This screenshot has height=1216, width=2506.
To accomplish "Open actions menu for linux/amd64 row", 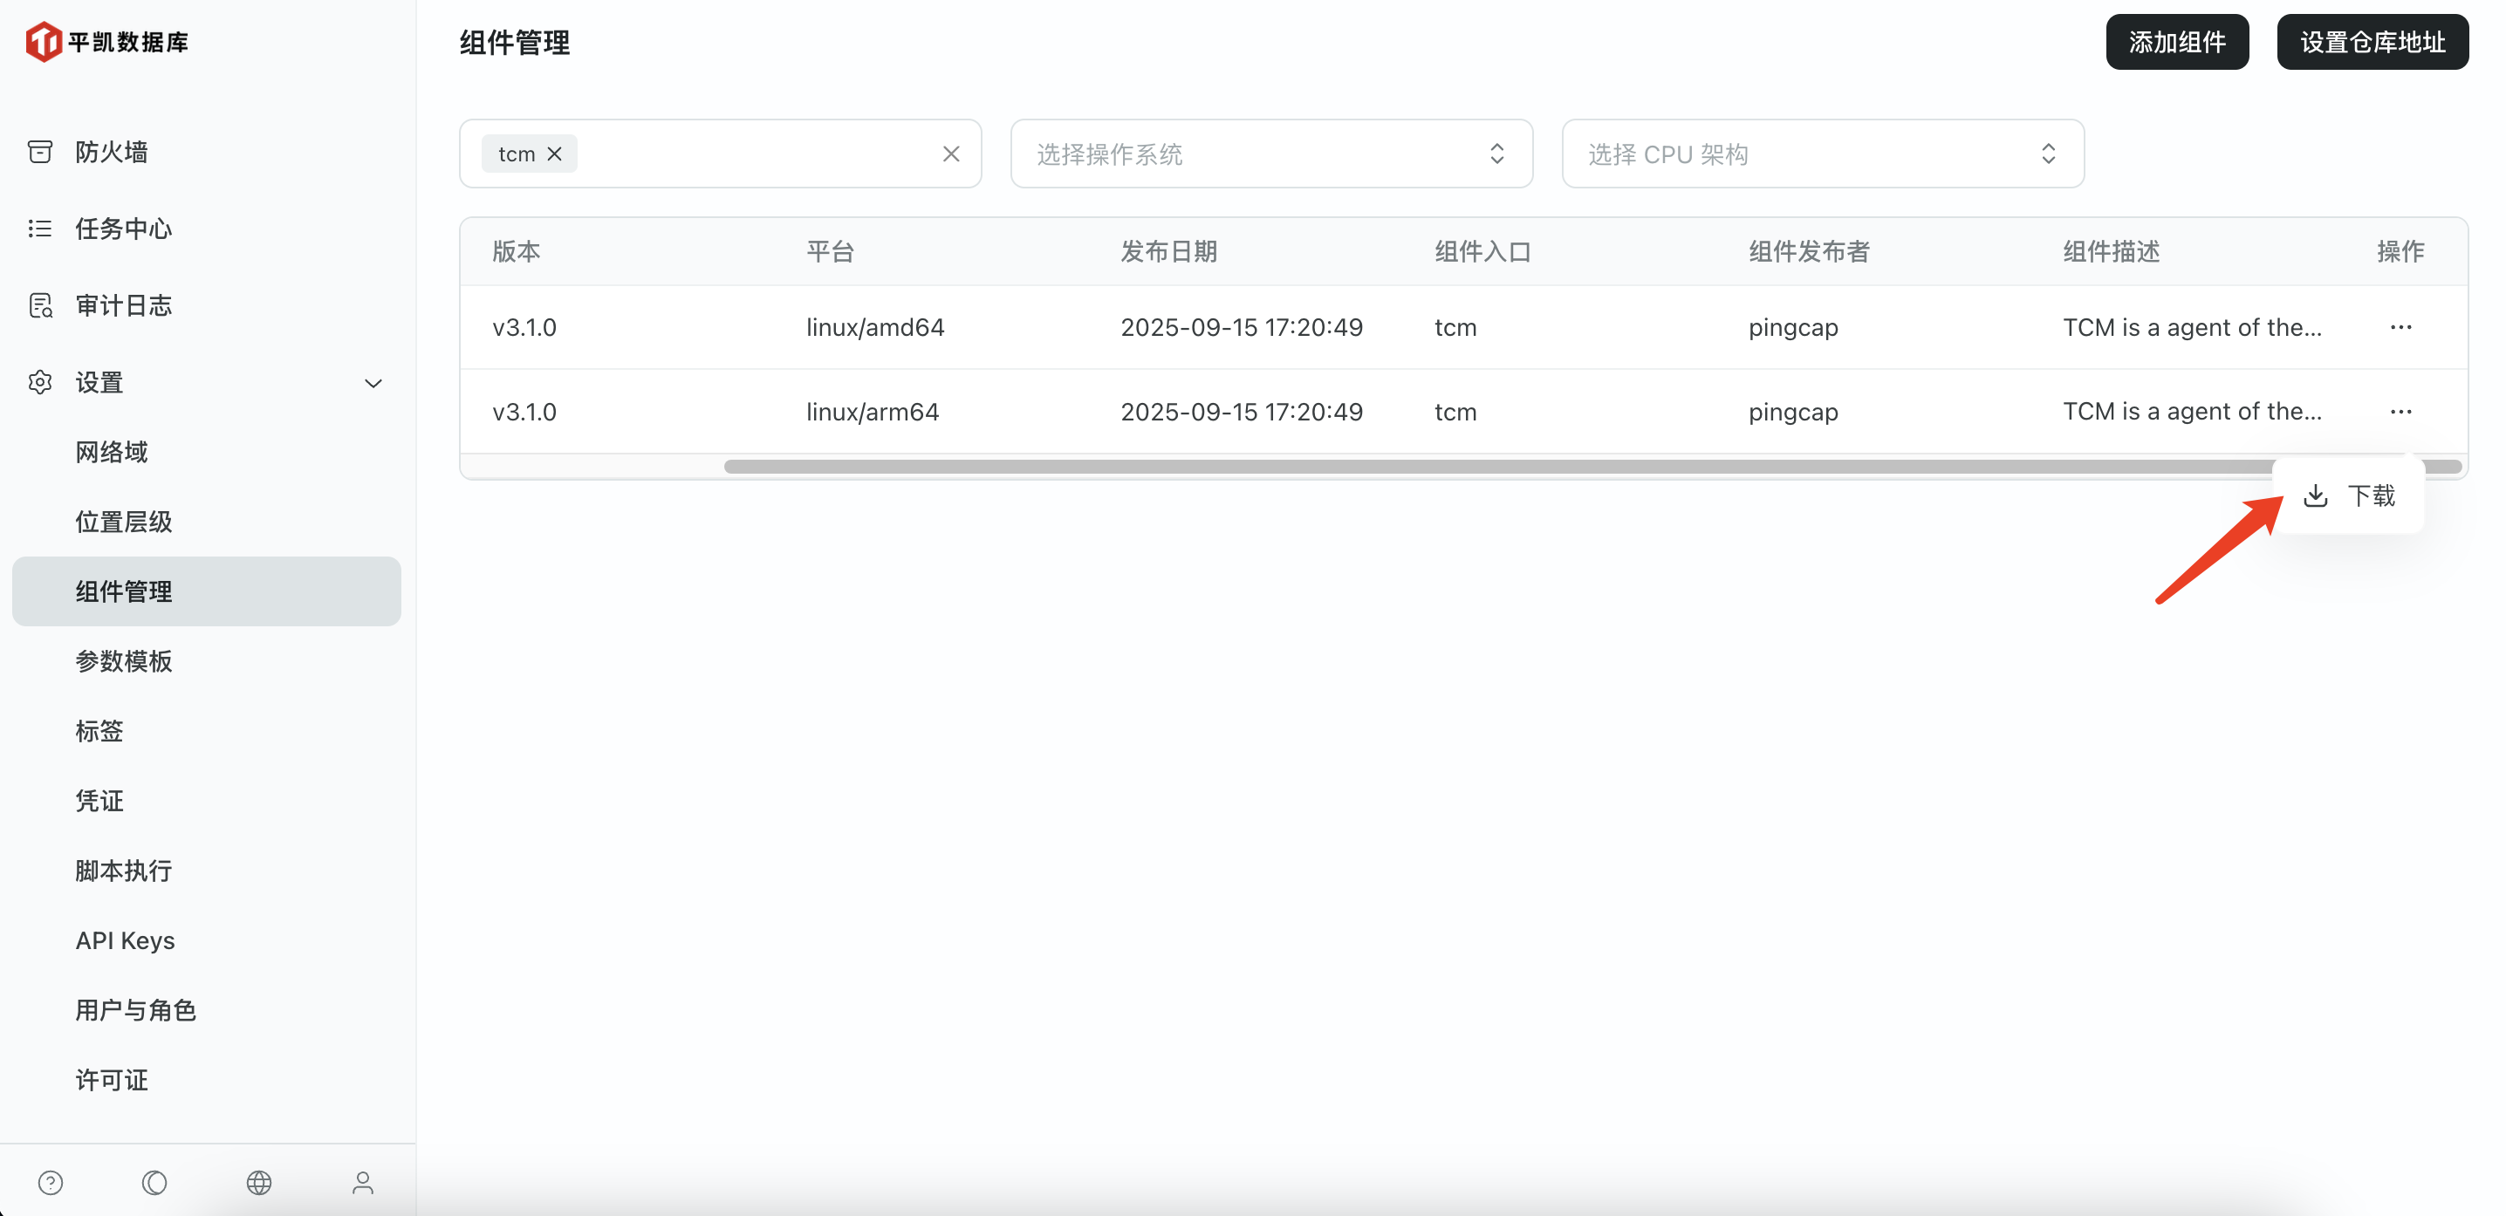I will 2401,327.
